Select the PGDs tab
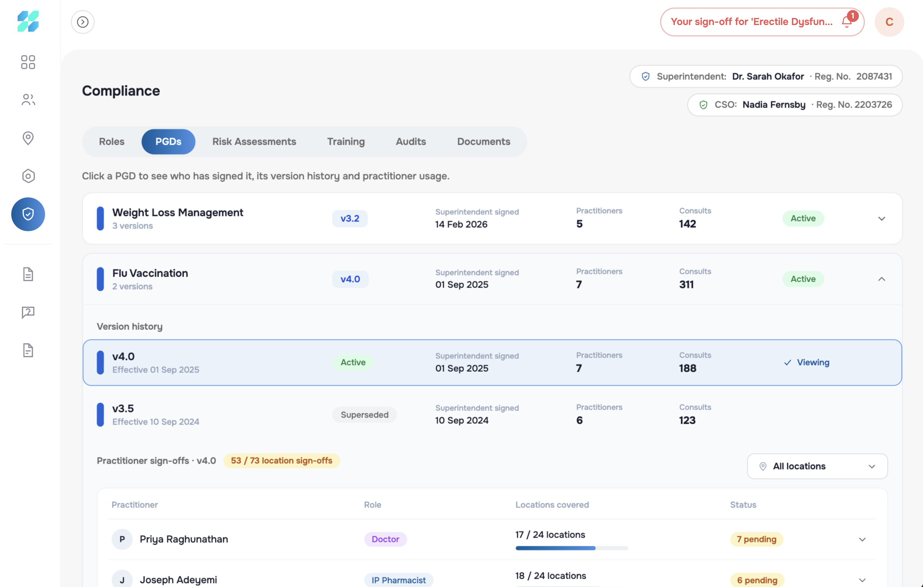The image size is (923, 587). [168, 142]
